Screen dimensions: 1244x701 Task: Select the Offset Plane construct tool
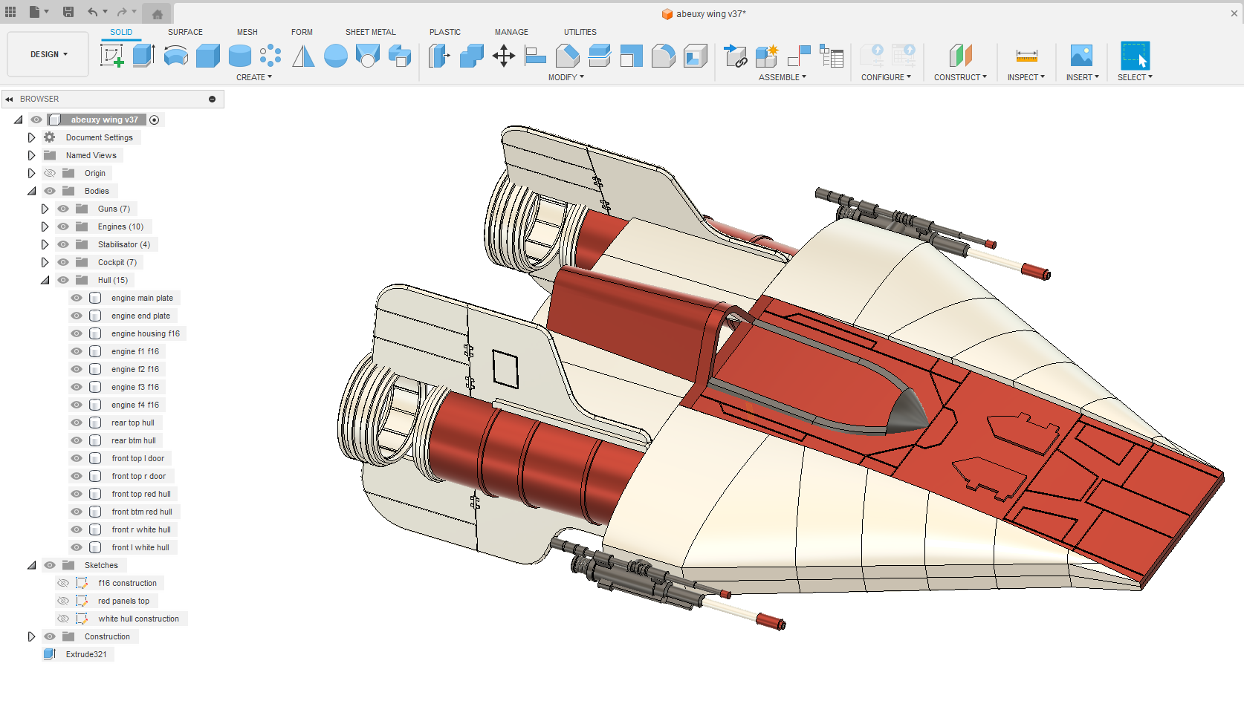tap(961, 56)
